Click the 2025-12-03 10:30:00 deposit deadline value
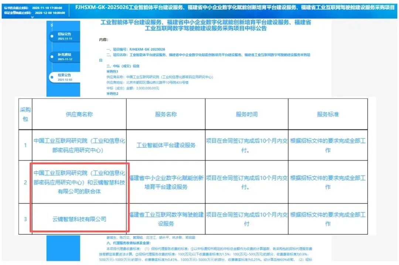Viewport: 399px width, 265px height. pyautogui.click(x=50, y=13)
